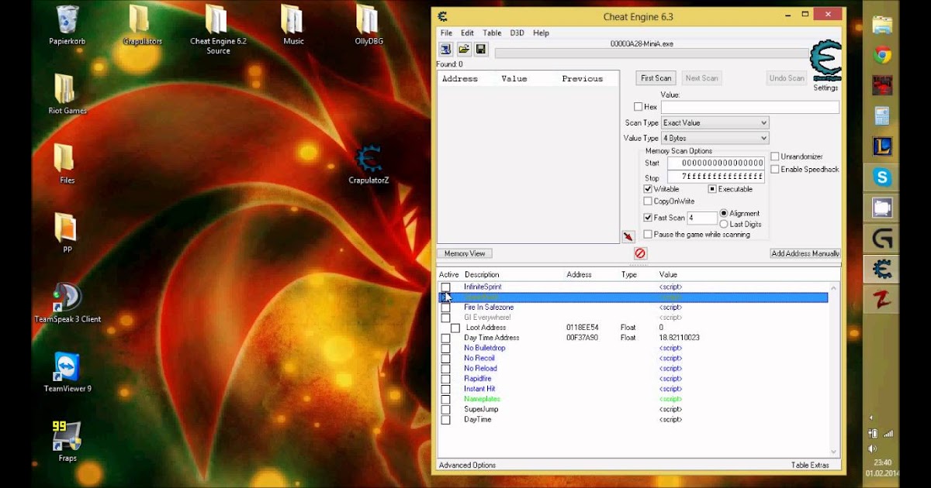Click the Next Scan button
This screenshot has width=931, height=488.
(x=701, y=78)
